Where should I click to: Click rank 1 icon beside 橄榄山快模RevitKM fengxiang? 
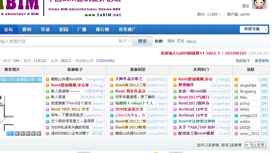[x=47, y=80]
